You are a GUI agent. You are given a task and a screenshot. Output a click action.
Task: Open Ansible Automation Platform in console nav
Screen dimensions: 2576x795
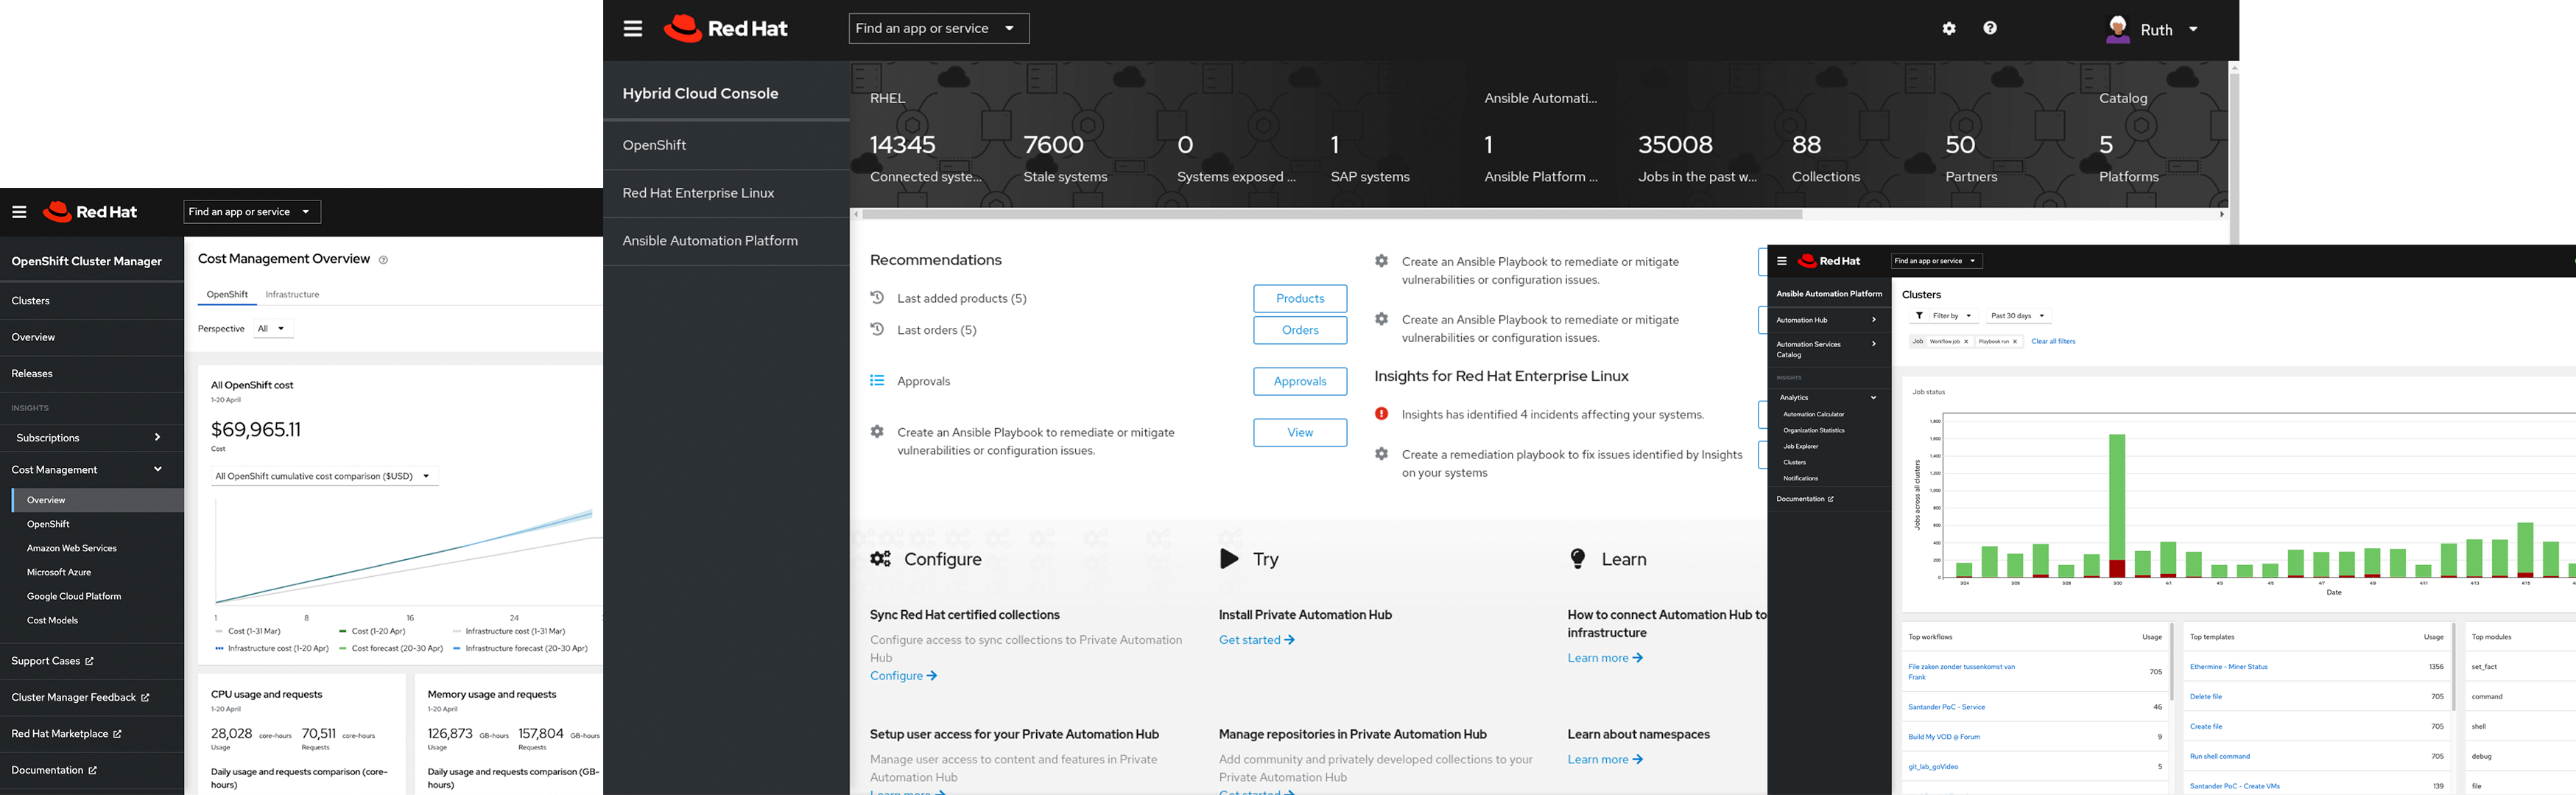(726, 241)
